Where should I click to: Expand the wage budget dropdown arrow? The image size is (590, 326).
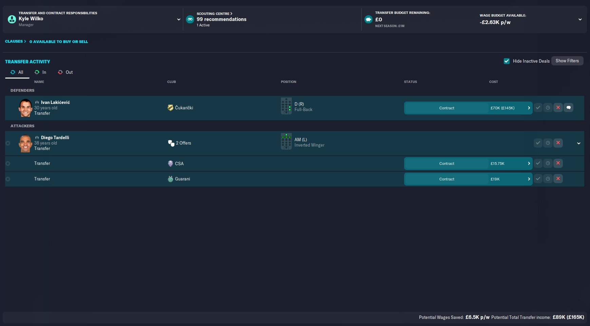(x=580, y=19)
